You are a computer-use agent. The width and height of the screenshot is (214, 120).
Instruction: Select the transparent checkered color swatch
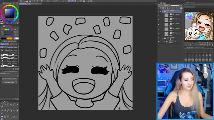(16, 39)
